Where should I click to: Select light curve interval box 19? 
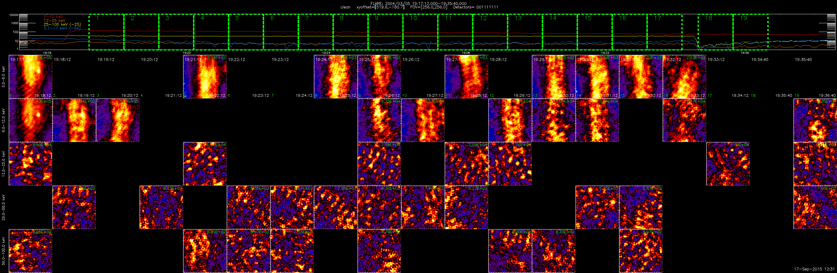click(x=751, y=32)
